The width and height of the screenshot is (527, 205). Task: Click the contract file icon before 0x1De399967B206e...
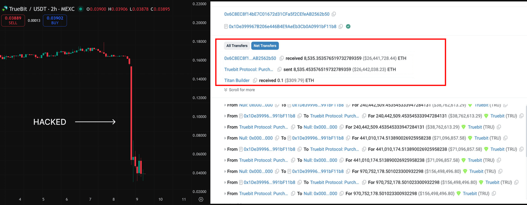226,26
